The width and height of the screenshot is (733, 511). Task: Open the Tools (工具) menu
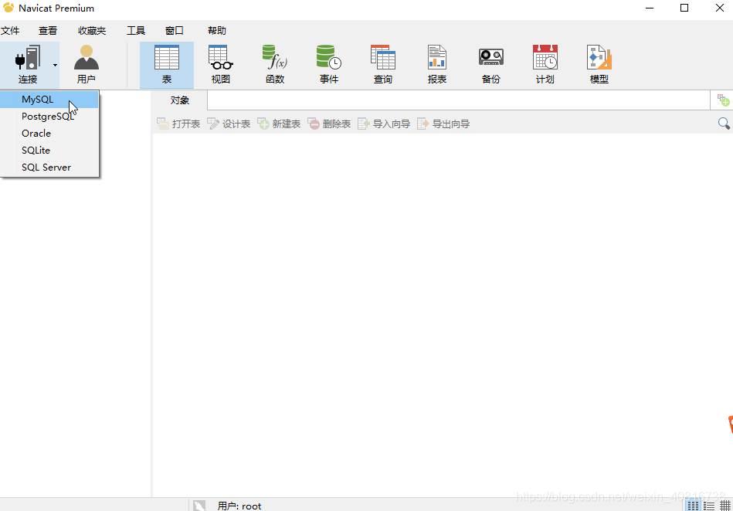136,31
